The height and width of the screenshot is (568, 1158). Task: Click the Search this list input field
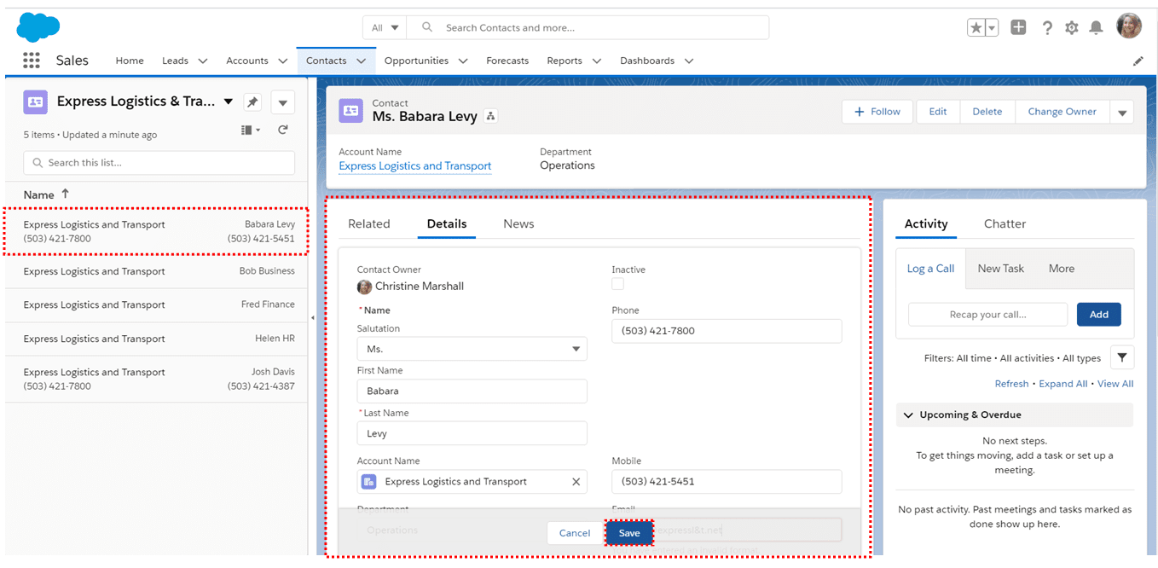click(x=159, y=162)
